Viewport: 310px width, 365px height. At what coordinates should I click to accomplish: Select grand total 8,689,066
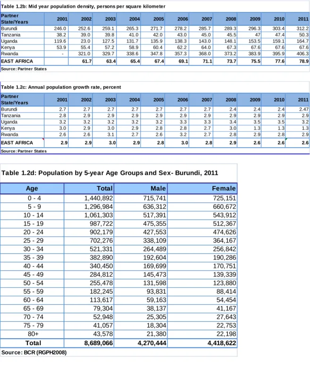(x=99, y=343)
